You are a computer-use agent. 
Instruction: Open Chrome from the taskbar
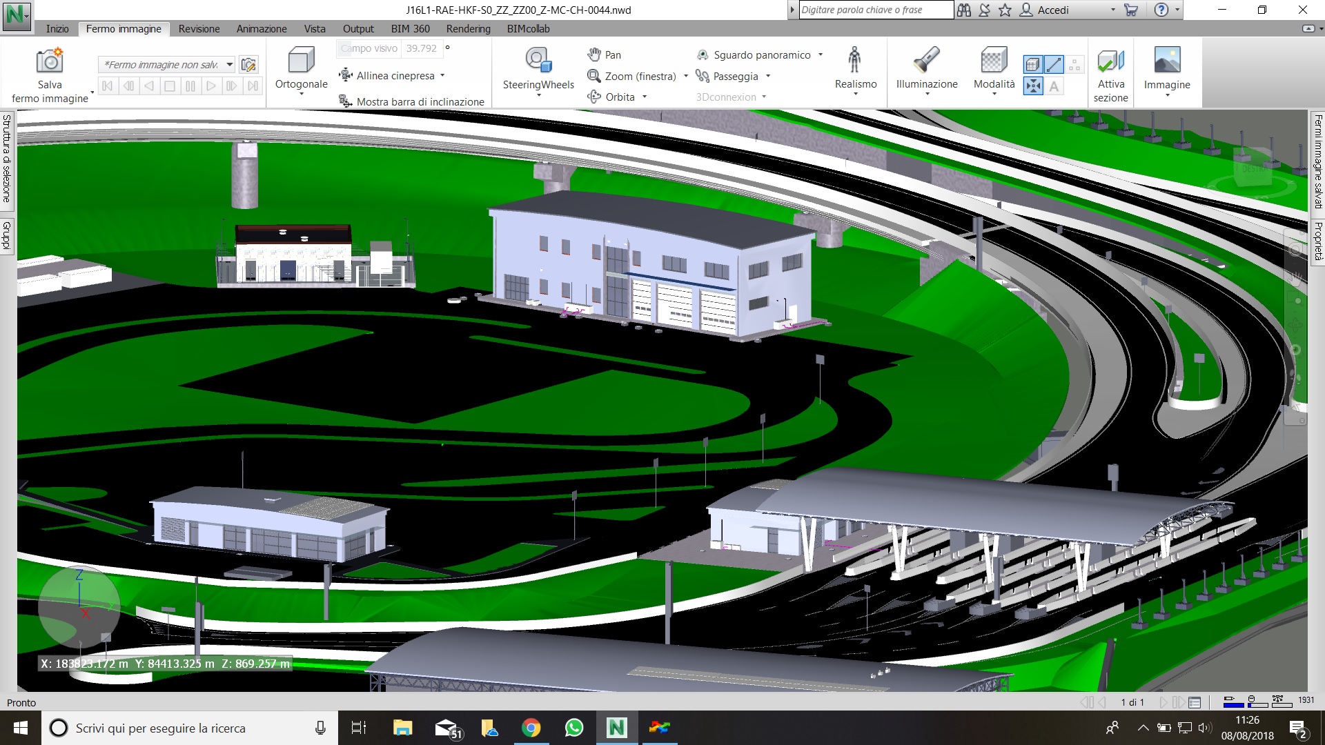(x=531, y=728)
